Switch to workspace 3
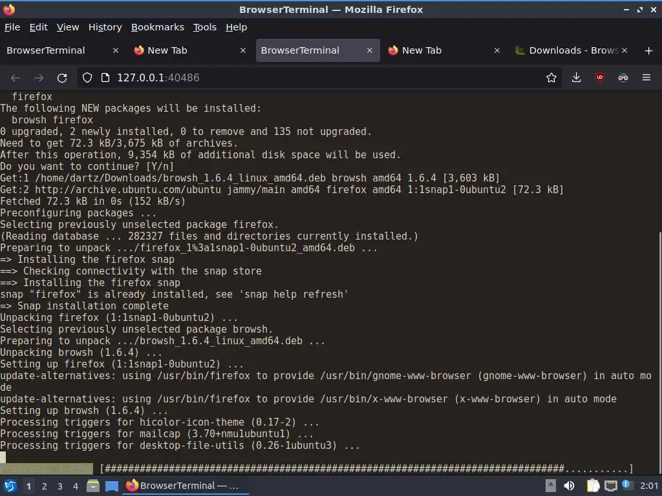Screen dimensions: 662x496 (60, 486)
